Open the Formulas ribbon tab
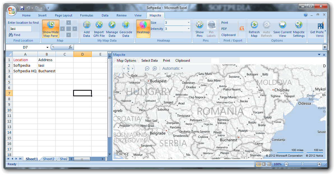335x175 pixels. click(87, 15)
